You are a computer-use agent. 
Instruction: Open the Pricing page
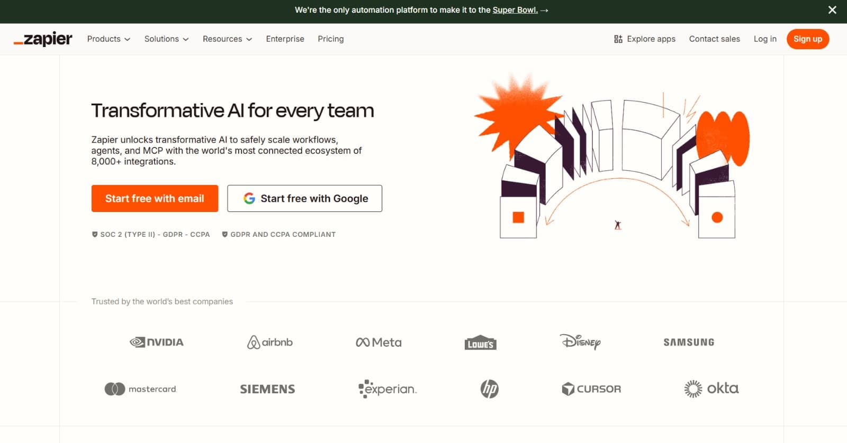pyautogui.click(x=331, y=39)
